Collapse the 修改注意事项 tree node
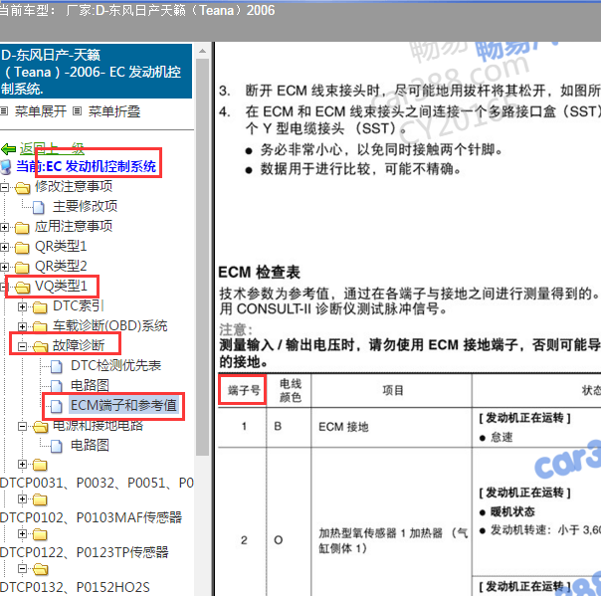This screenshot has width=601, height=596. point(4,187)
